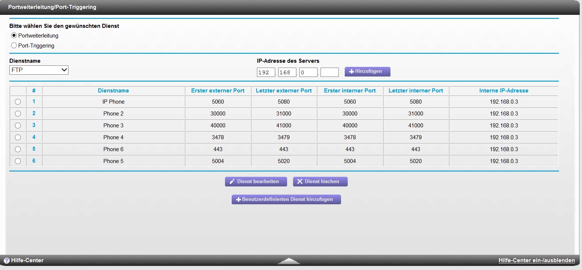Click row number 1 in the table

pos(34,101)
